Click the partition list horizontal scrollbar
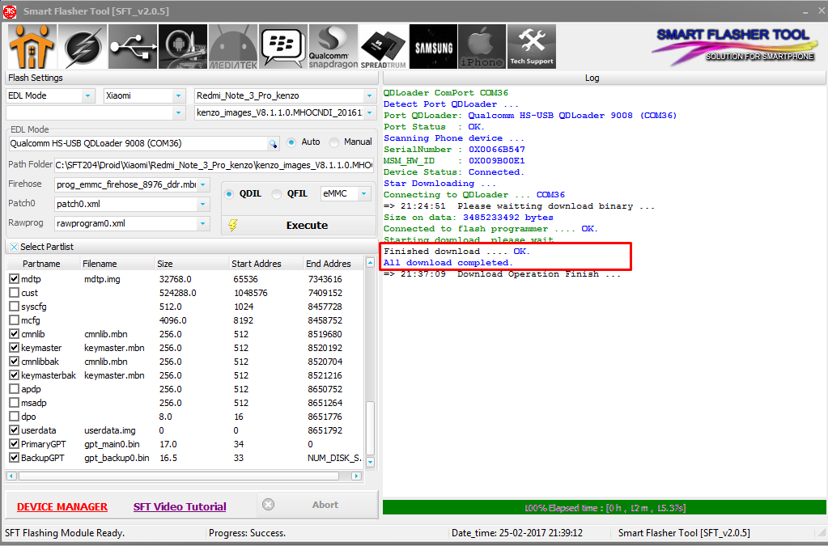 [x=179, y=476]
